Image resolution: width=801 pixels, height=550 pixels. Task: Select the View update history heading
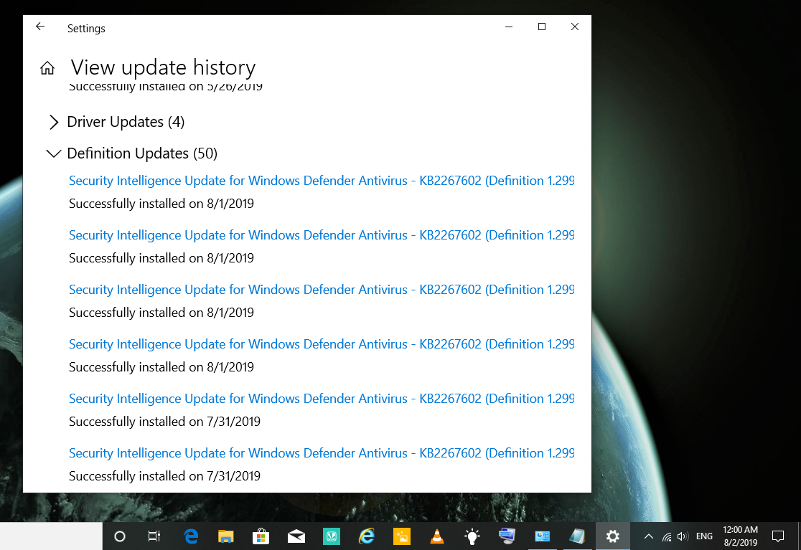(163, 68)
